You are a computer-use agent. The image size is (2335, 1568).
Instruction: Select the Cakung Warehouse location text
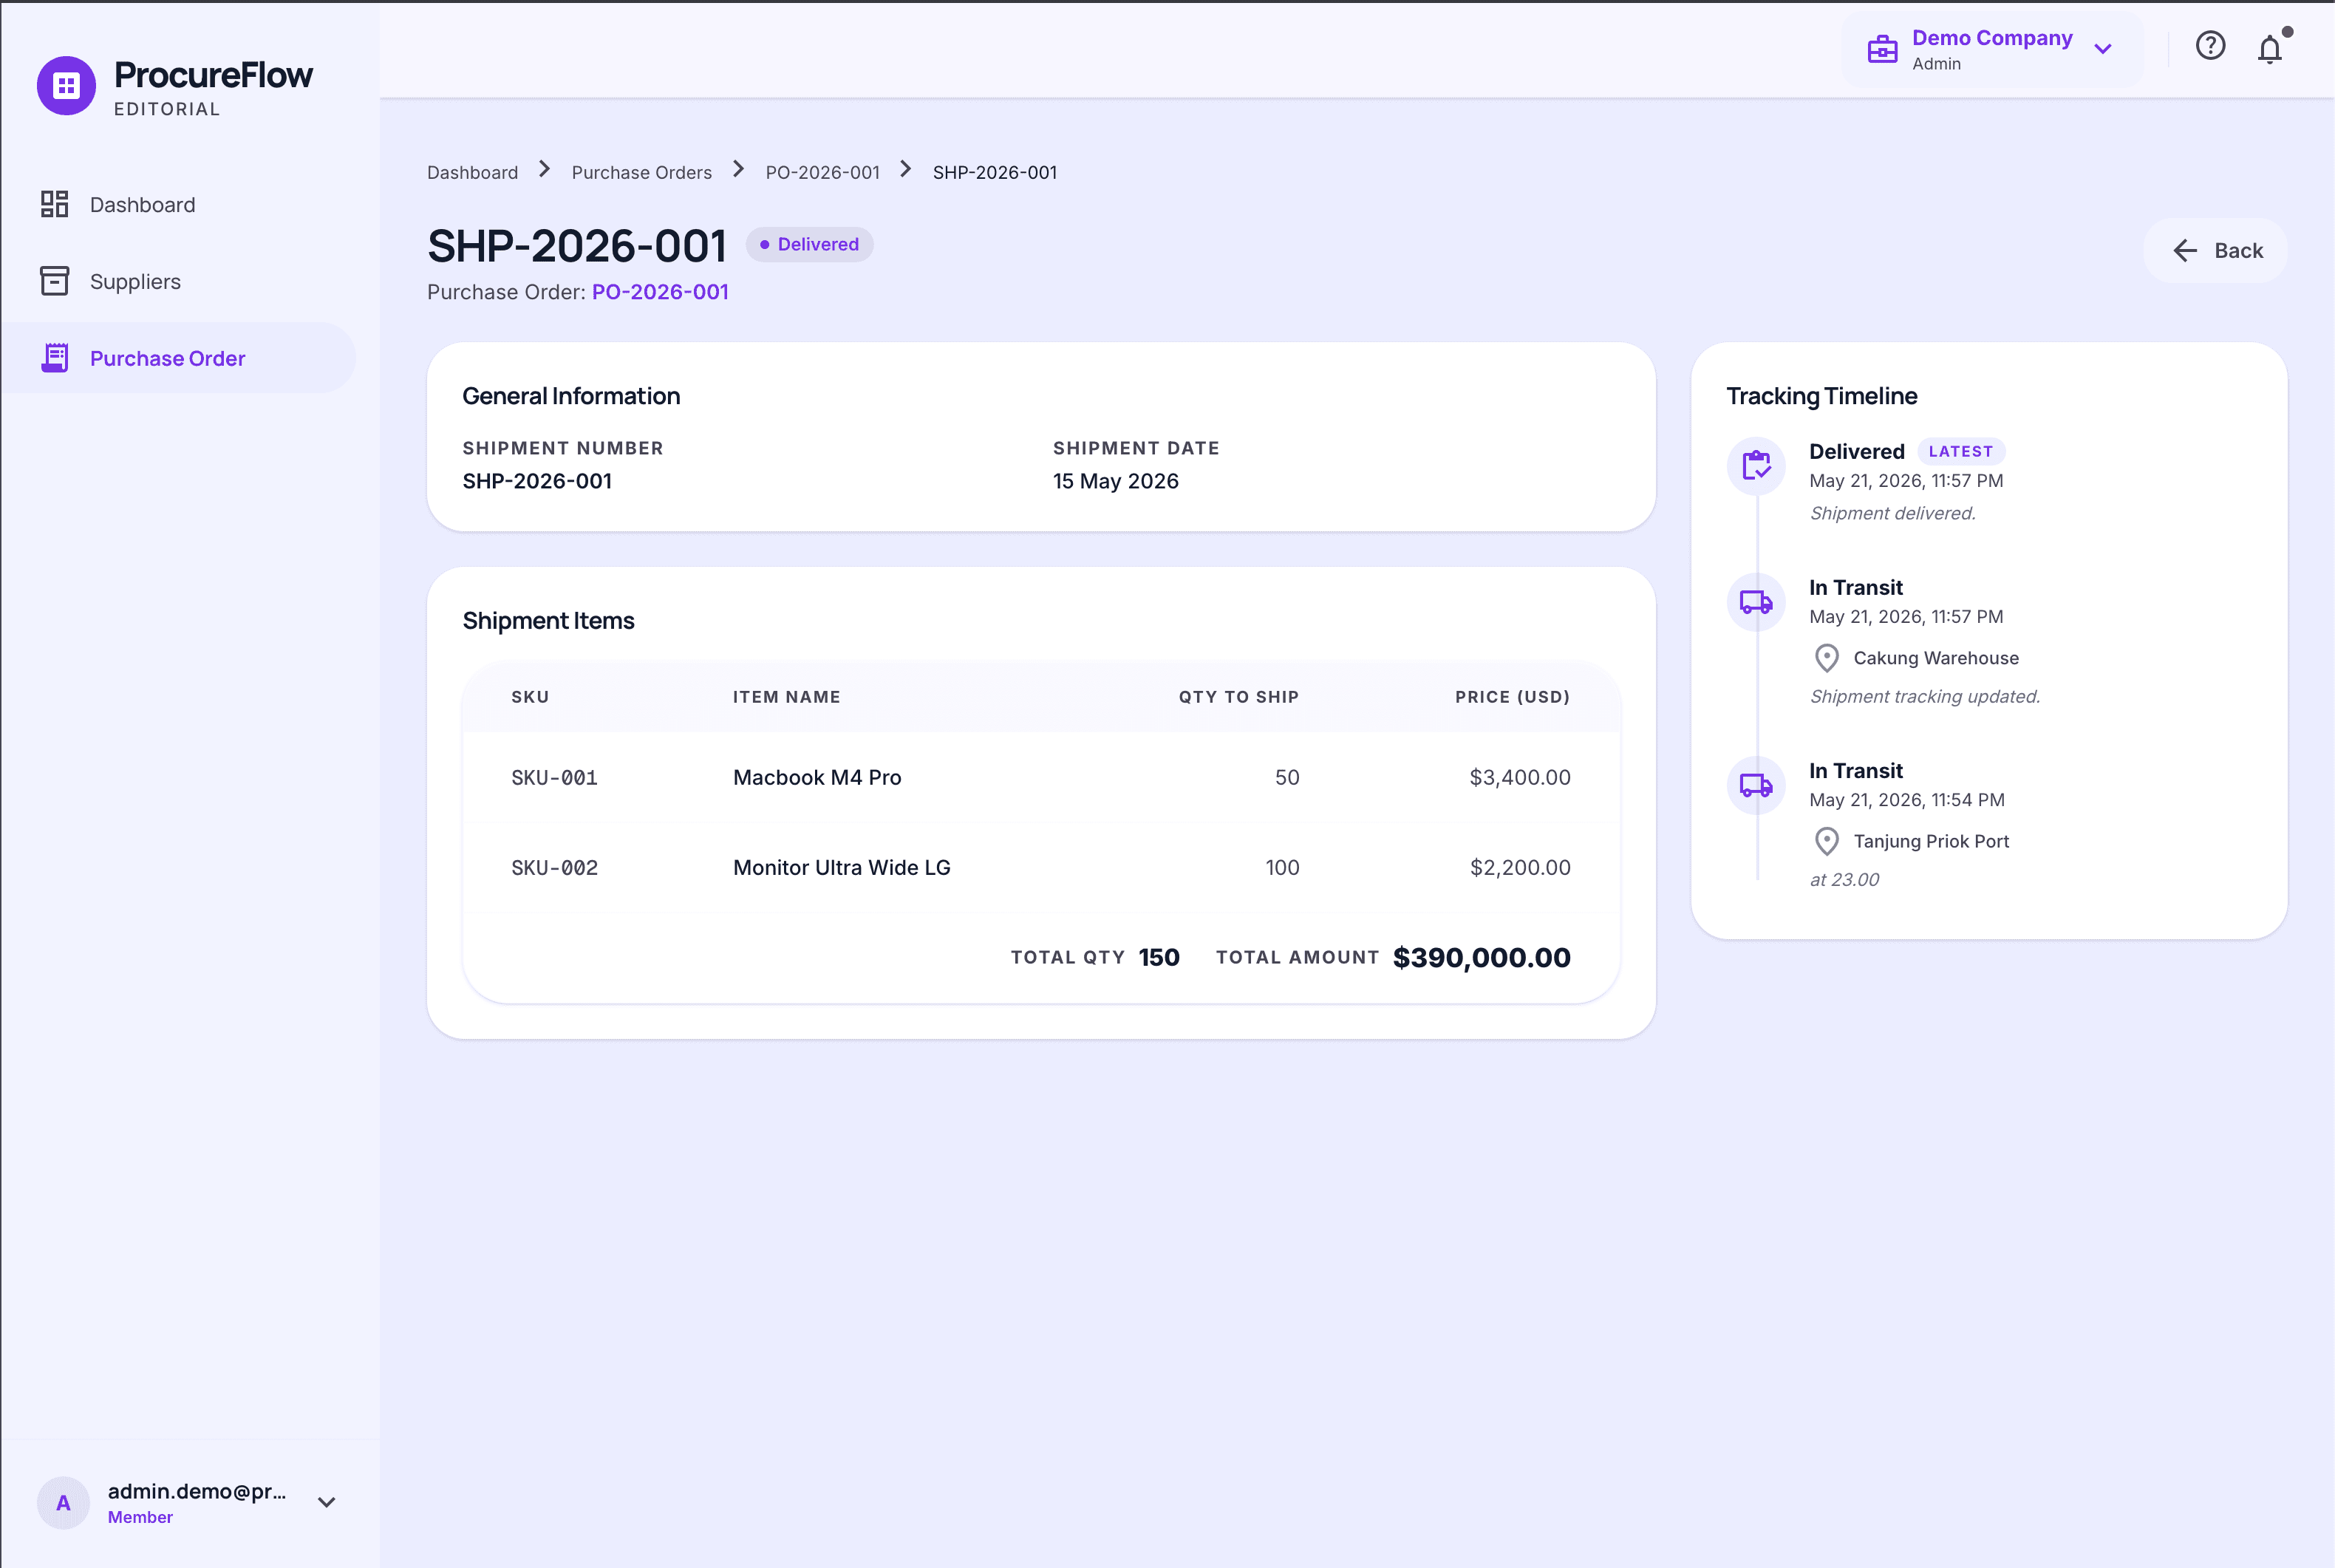(x=1935, y=658)
